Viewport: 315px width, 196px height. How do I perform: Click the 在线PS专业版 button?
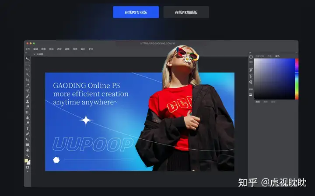pyautogui.click(x=136, y=12)
